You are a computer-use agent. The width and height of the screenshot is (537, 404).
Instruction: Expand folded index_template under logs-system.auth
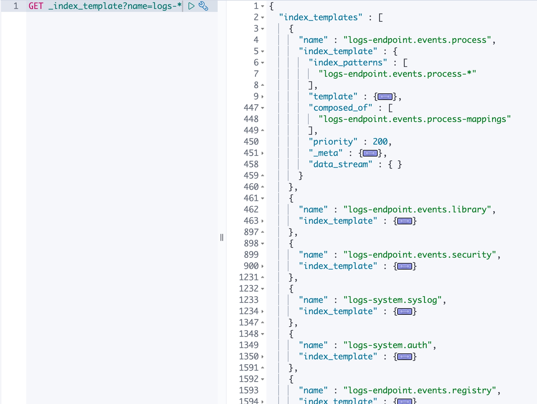click(405, 357)
